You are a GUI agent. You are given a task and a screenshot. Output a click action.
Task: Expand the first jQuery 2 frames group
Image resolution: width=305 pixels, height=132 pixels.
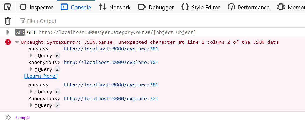31,69
